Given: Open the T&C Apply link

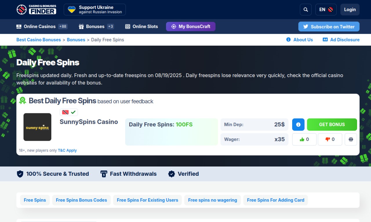Looking at the screenshot, I should [x=67, y=150].
